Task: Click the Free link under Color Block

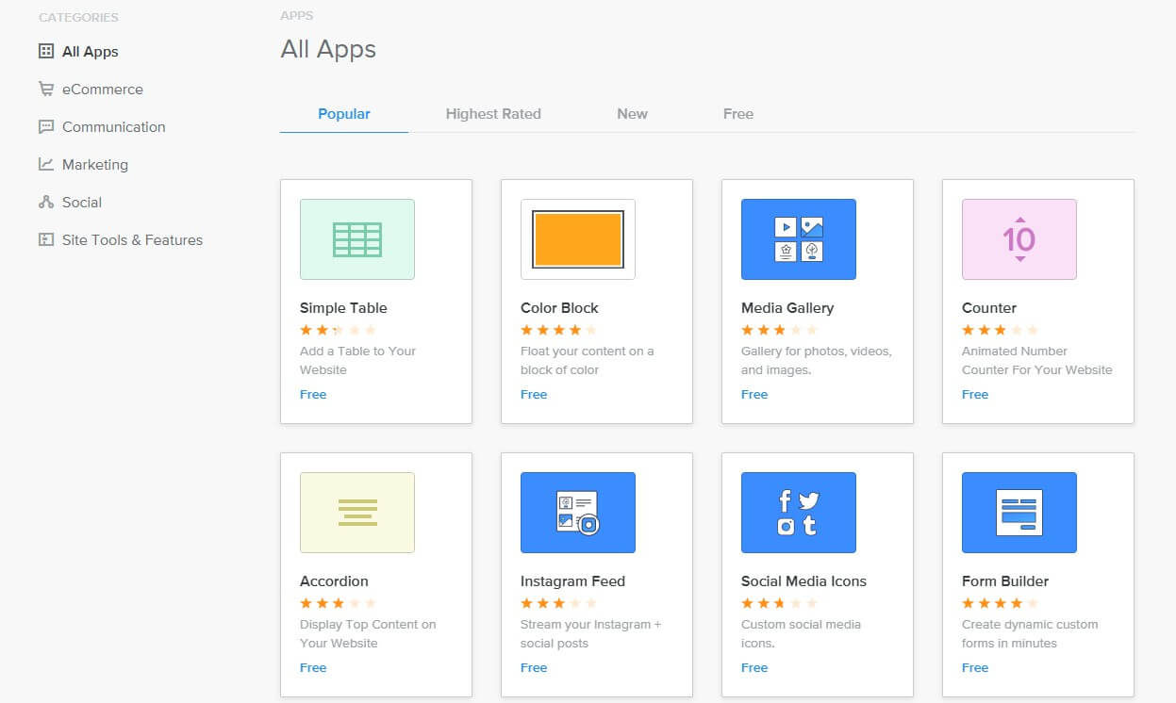Action: pyautogui.click(x=534, y=394)
